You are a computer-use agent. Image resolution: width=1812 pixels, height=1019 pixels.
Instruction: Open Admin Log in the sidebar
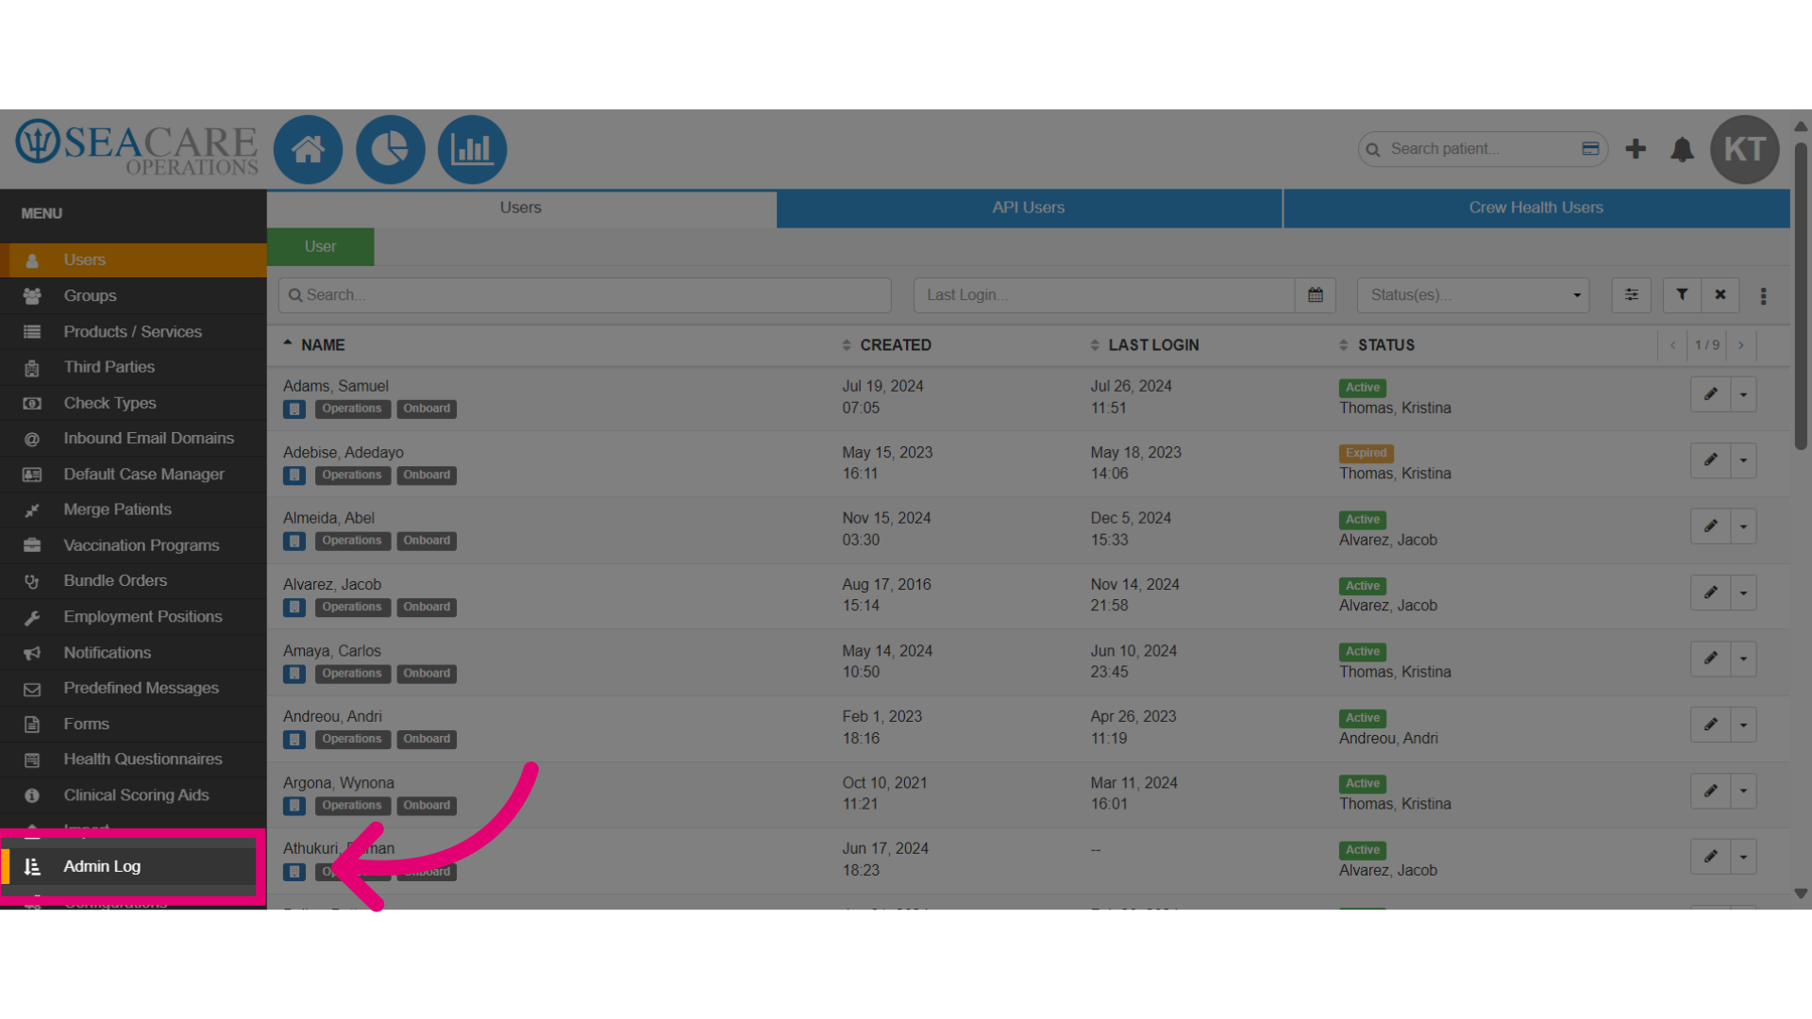133,866
